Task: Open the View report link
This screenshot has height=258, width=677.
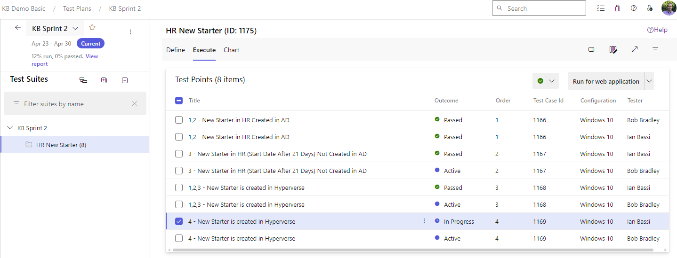Action: 92,56
